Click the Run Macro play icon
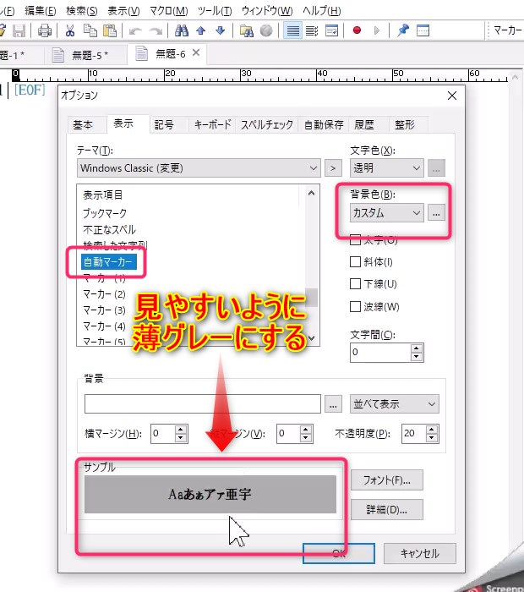This screenshot has width=524, height=592. tap(376, 30)
